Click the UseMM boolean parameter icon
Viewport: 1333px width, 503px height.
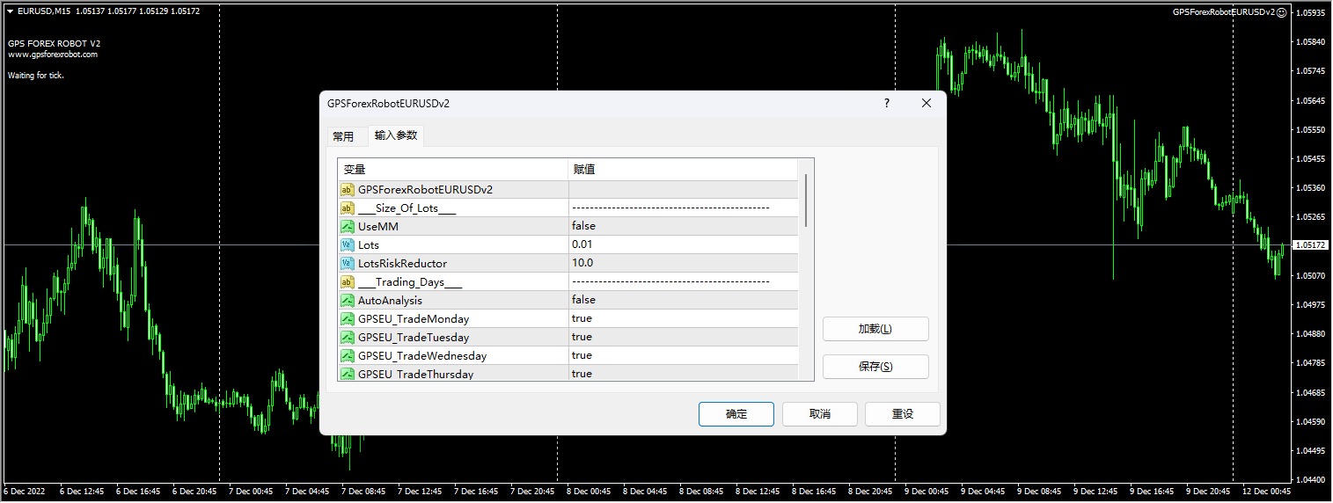(x=347, y=226)
